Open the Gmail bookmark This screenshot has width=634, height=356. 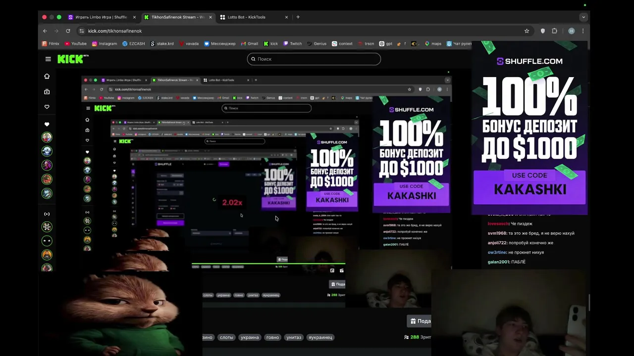[x=249, y=44]
